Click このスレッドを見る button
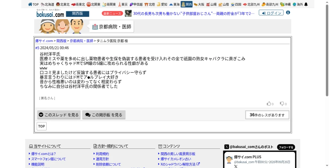This screenshot has width=329, height=168. pos(59,115)
